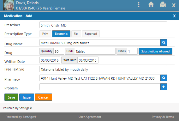The image size is (179, 121).
Task: Add a problem with plus icon
Action: (x=164, y=87)
